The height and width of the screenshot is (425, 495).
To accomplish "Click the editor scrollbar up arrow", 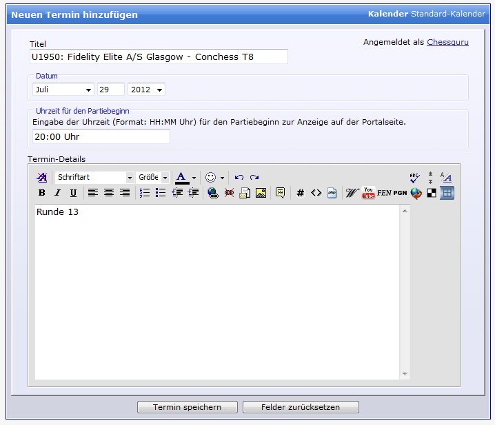I will (x=405, y=211).
